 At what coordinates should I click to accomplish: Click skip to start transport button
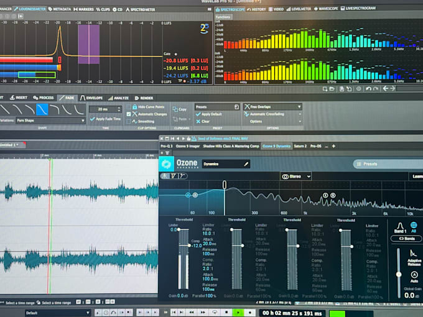click(x=174, y=313)
